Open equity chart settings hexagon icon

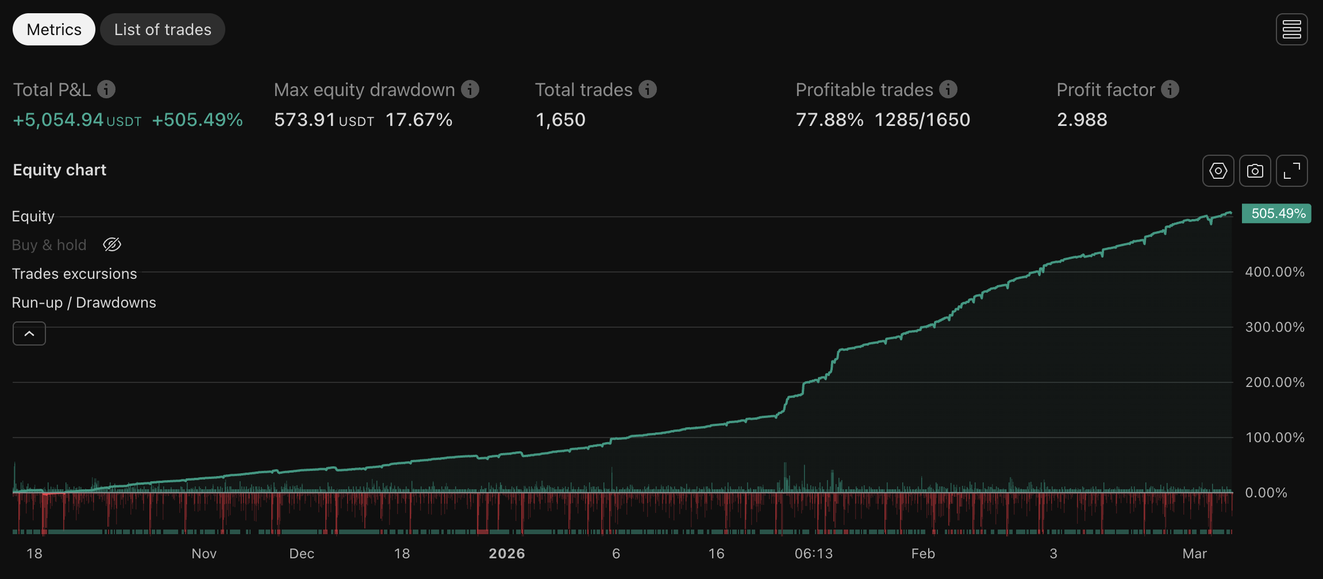tap(1218, 171)
